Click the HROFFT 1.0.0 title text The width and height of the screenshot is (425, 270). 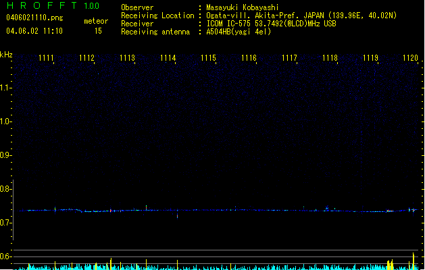(53, 5)
